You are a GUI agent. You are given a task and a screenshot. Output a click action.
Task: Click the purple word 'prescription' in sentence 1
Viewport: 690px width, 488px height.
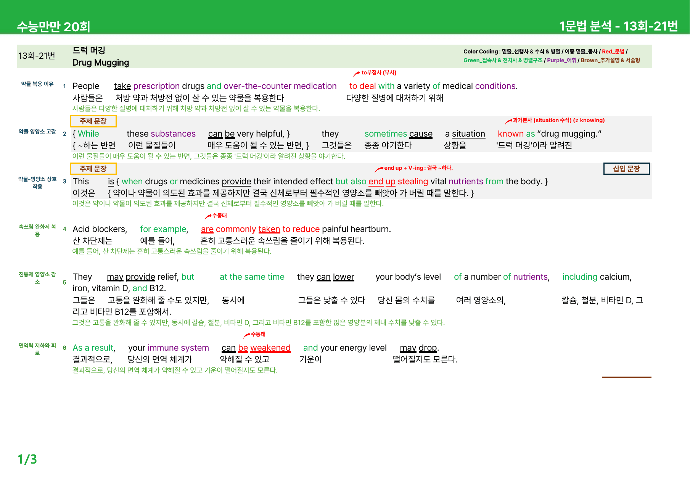click(x=156, y=86)
